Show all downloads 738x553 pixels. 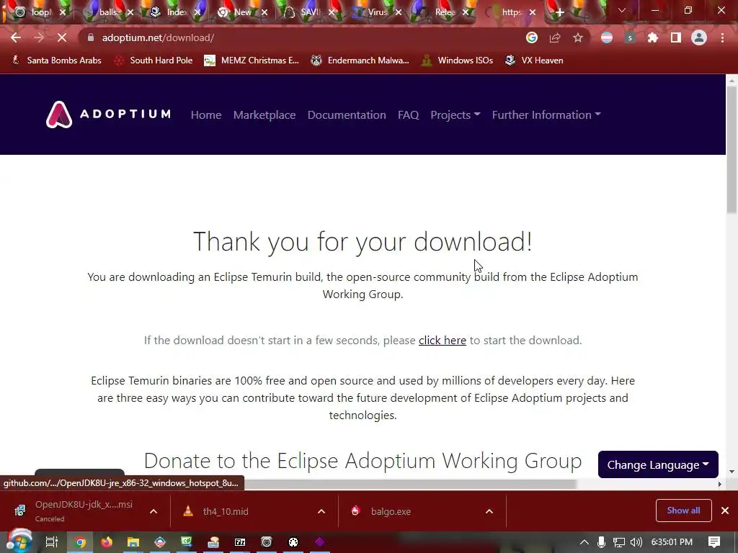pyautogui.click(x=683, y=511)
